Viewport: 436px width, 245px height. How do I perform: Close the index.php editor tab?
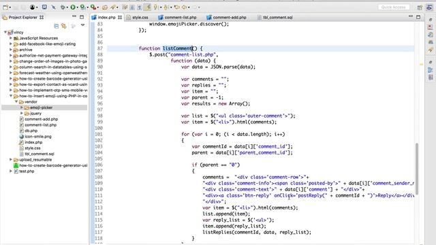[120, 17]
